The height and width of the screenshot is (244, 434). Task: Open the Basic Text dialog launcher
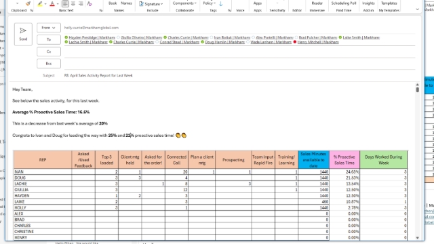[101, 11]
